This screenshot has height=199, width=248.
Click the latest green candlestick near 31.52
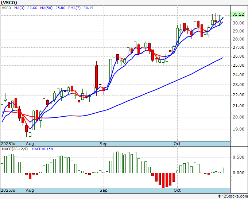pyautogui.click(x=223, y=15)
